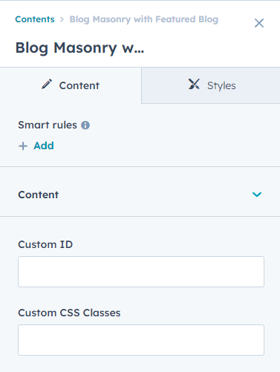
Task: Focus the Custom ID text field
Action: point(141,272)
